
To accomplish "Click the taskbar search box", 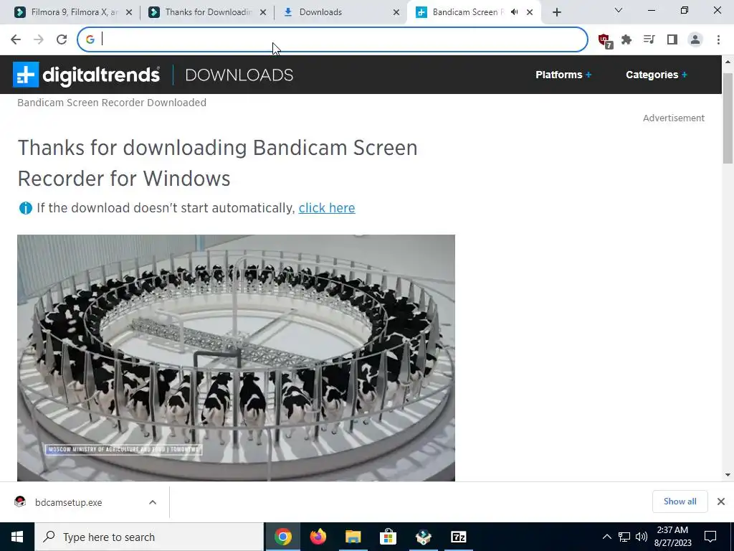I will pos(149,537).
